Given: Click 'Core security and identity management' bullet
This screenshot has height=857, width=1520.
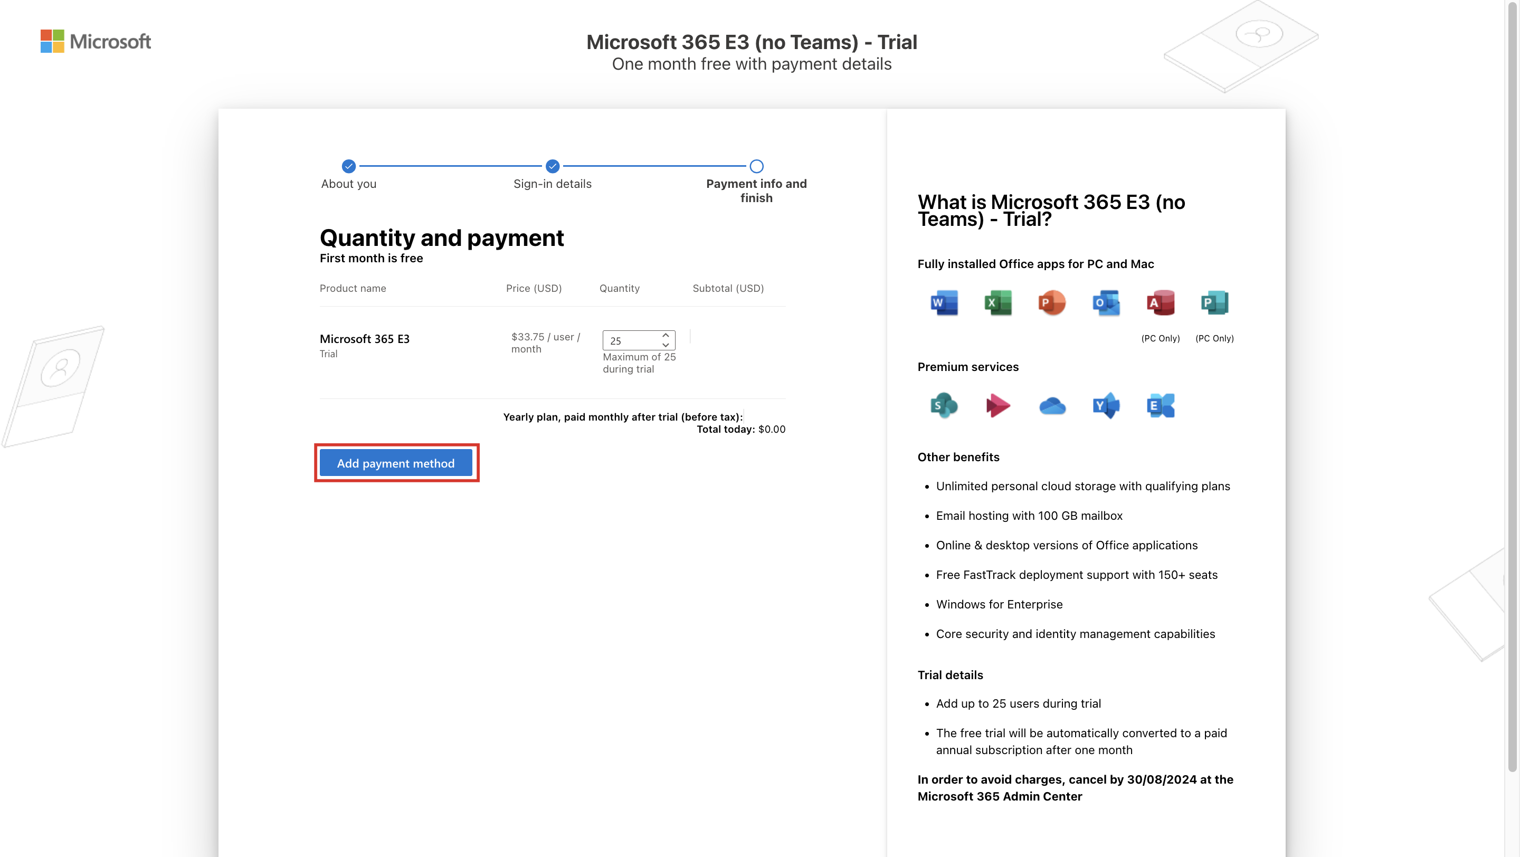Looking at the screenshot, I should pyautogui.click(x=1075, y=633).
